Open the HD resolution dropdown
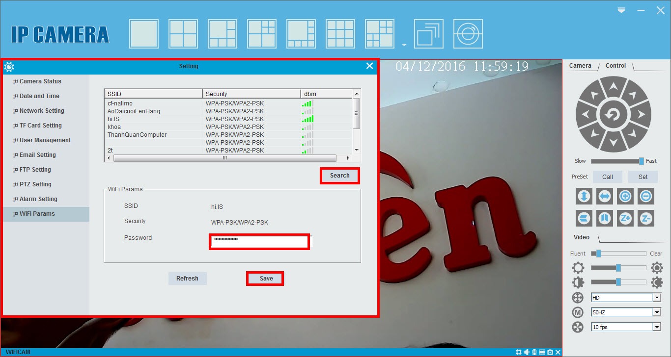This screenshot has height=357, width=671. 657,297
